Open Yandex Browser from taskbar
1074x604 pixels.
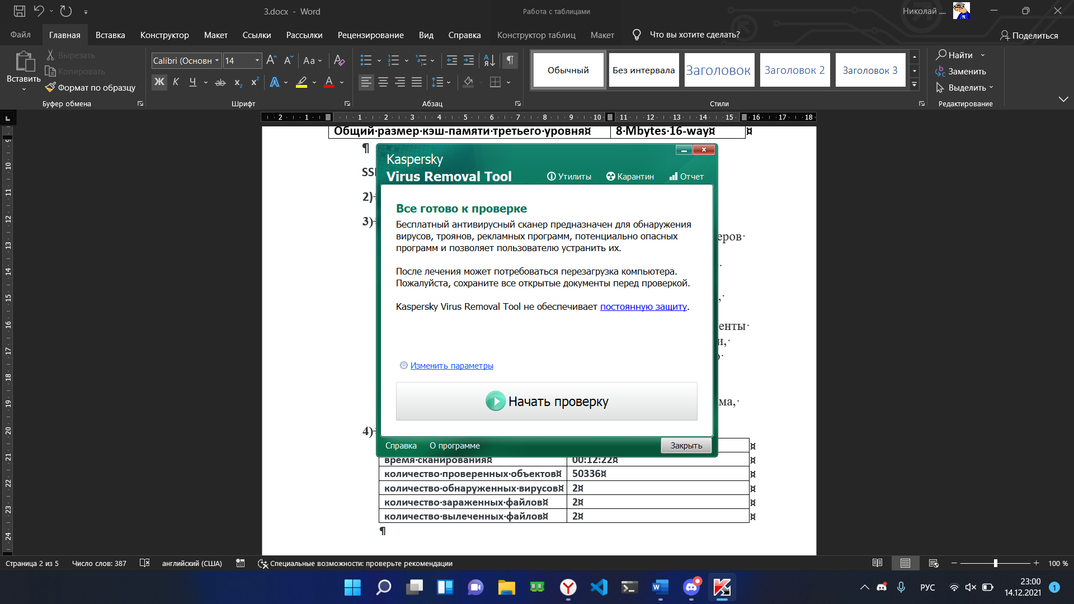(568, 587)
